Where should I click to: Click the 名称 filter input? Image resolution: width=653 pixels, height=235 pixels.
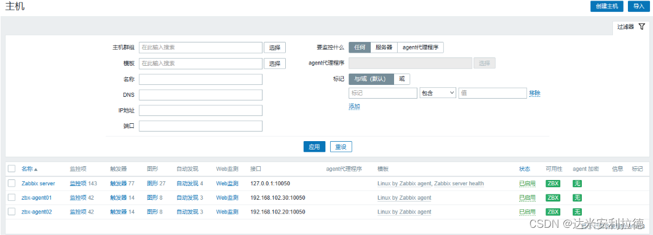[200, 79]
